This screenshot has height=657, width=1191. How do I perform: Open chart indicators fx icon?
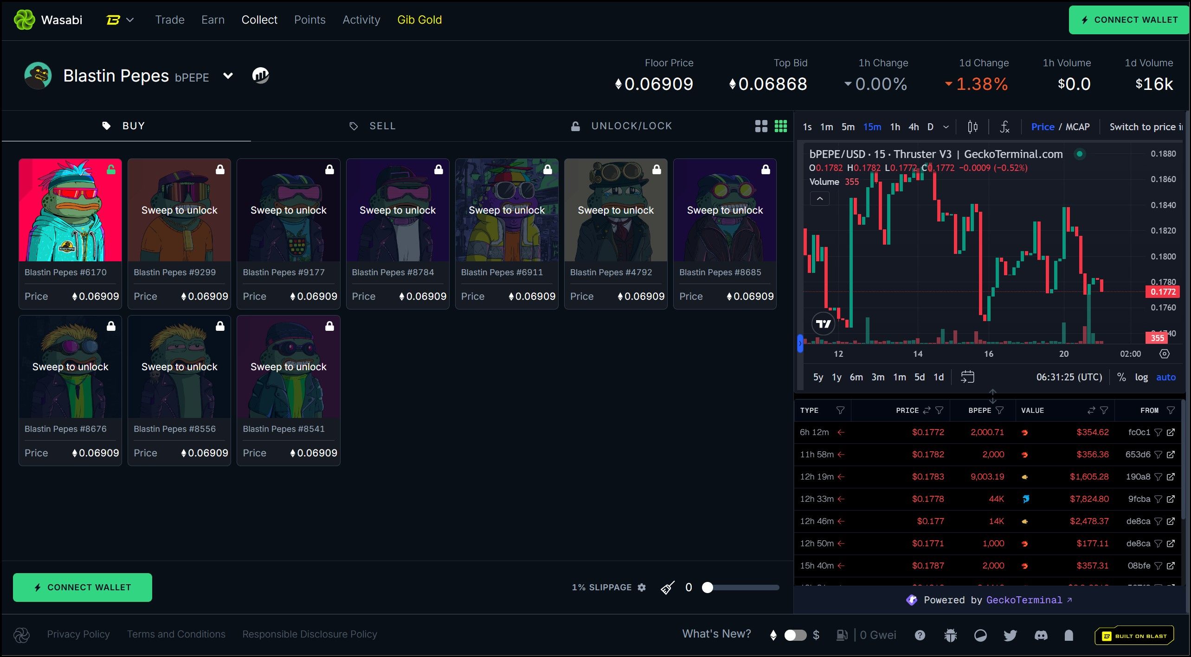pos(1004,126)
